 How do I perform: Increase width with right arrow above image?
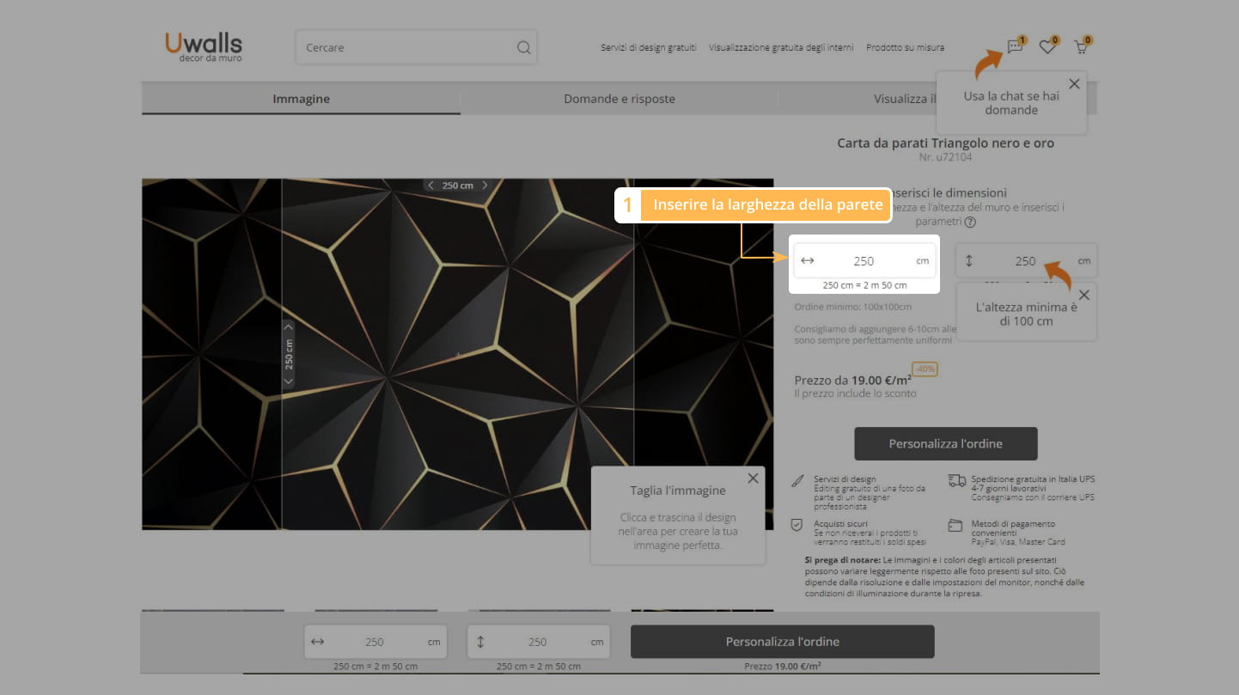tap(485, 186)
